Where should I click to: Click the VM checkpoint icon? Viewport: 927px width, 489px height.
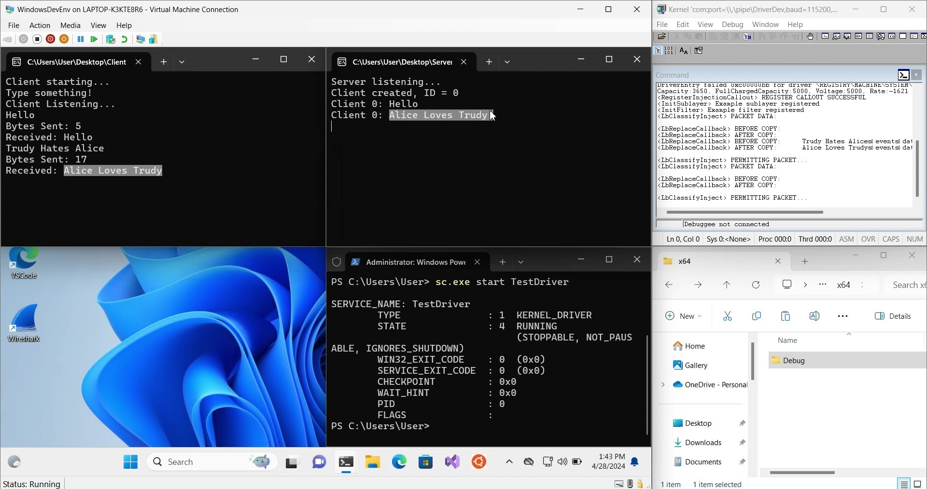[111, 39]
